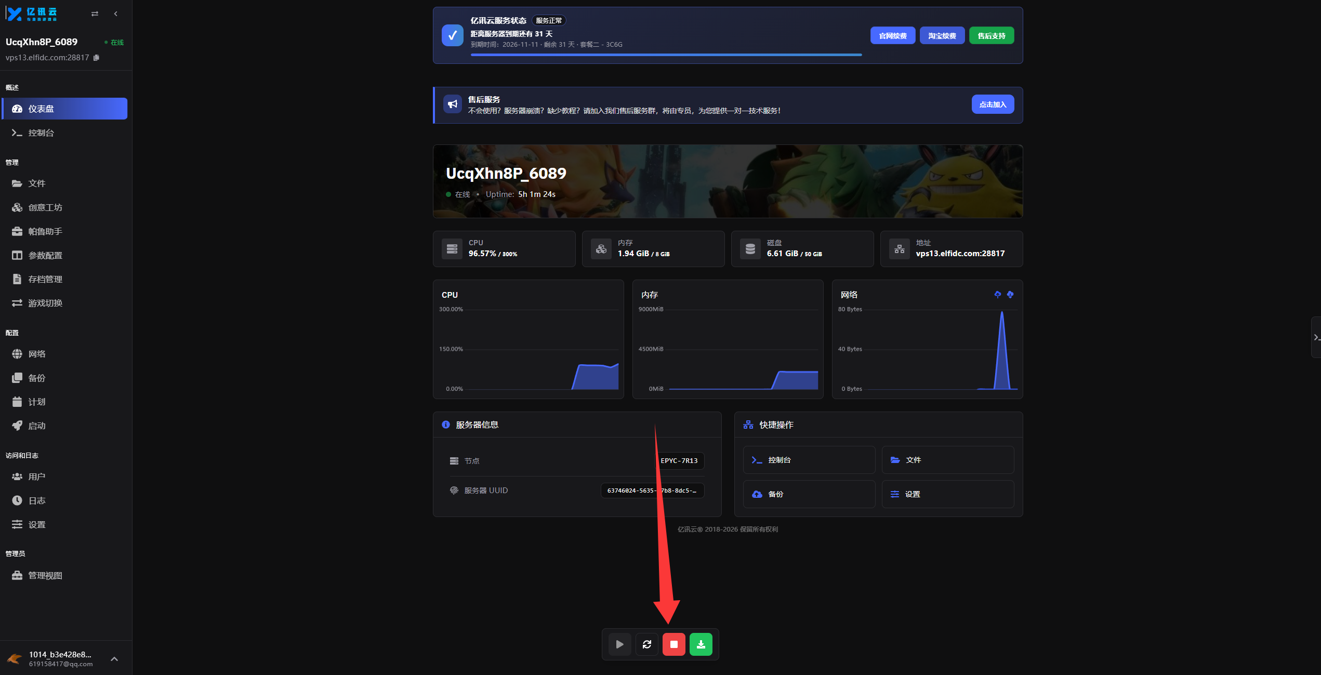Click the 淘宝续费 button
Screen dimensions: 1321x675
click(942, 35)
